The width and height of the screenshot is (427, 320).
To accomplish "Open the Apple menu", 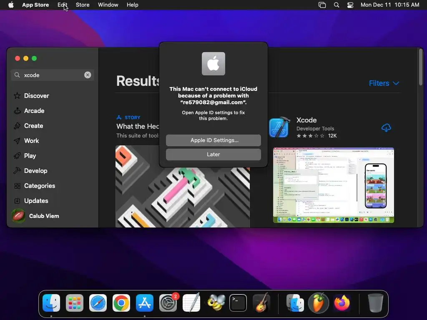I will pos(11,5).
